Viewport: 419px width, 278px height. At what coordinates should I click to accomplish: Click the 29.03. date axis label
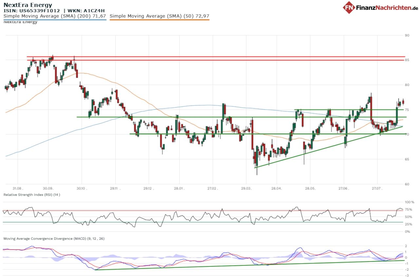pyautogui.click(x=246, y=189)
